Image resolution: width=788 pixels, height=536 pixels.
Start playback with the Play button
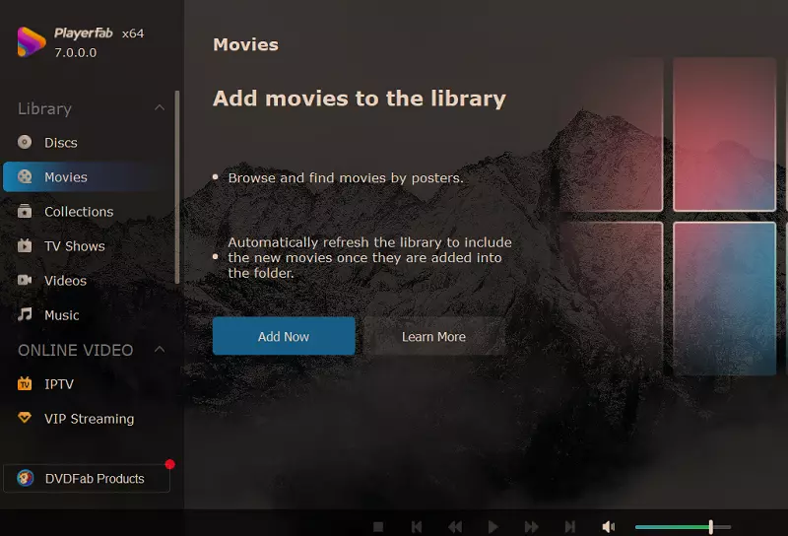point(493,527)
